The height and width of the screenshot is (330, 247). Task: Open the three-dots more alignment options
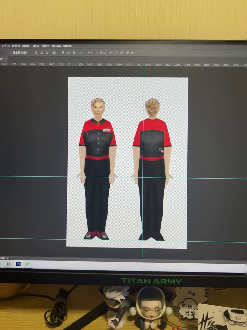(x=90, y=53)
